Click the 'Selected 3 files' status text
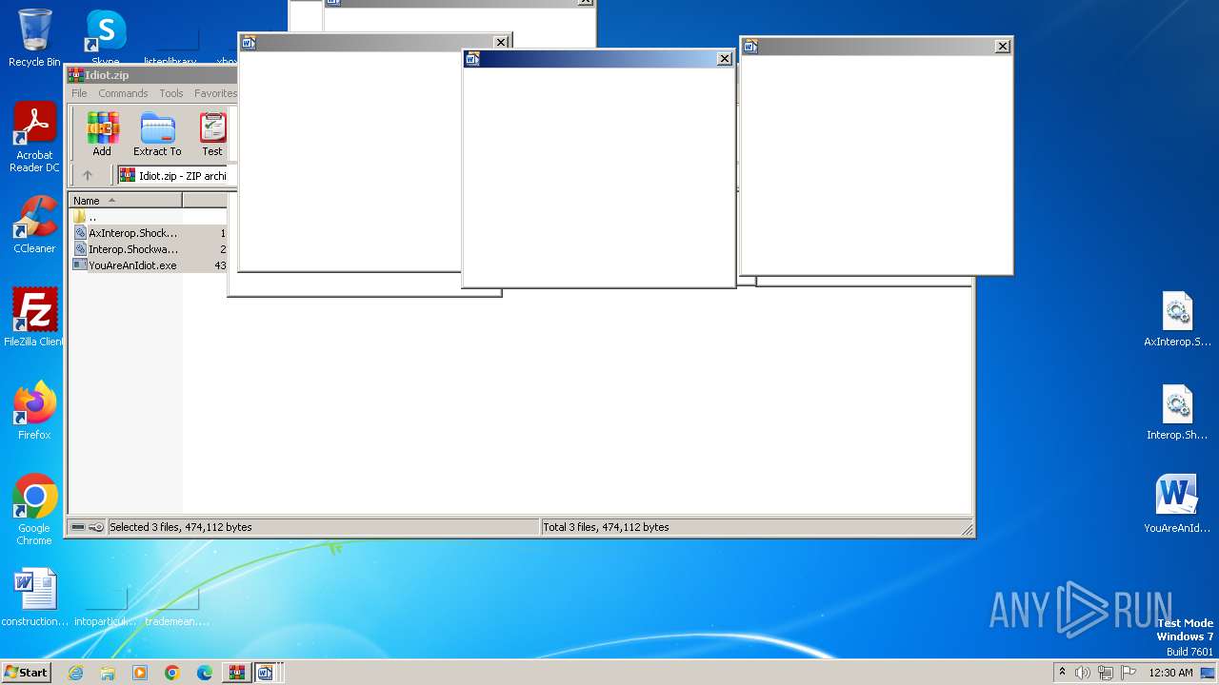The width and height of the screenshot is (1219, 685). (181, 527)
